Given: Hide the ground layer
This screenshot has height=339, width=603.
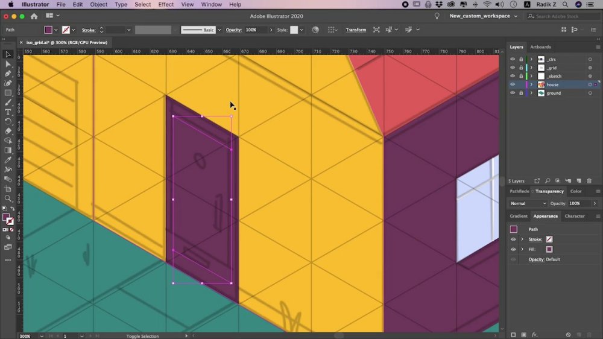Looking at the screenshot, I should [512, 93].
